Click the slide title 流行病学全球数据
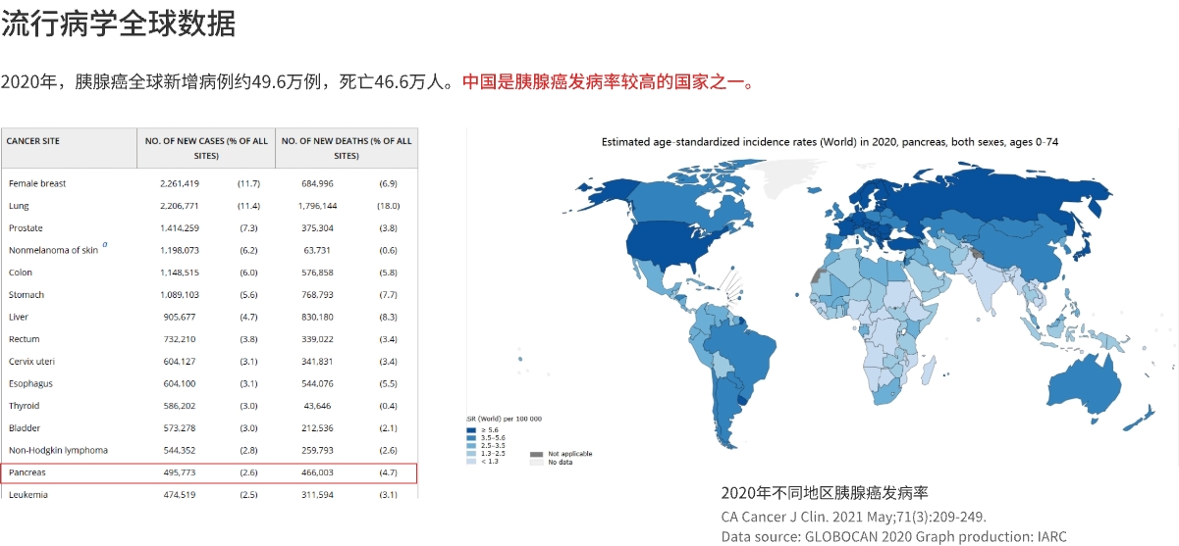 (118, 23)
